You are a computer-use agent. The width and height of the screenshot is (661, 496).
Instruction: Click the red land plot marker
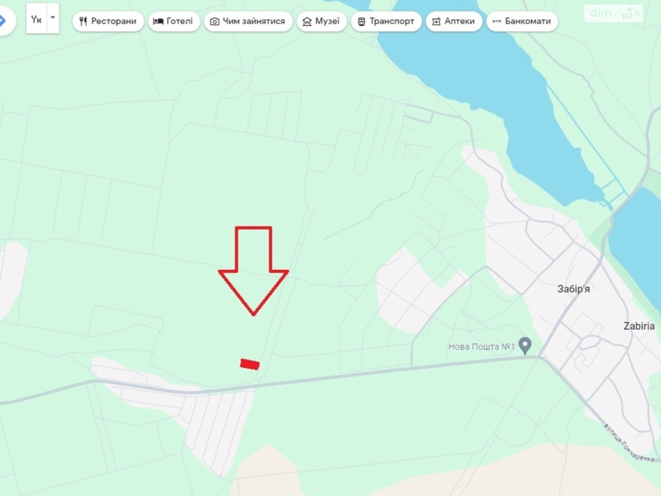(250, 364)
